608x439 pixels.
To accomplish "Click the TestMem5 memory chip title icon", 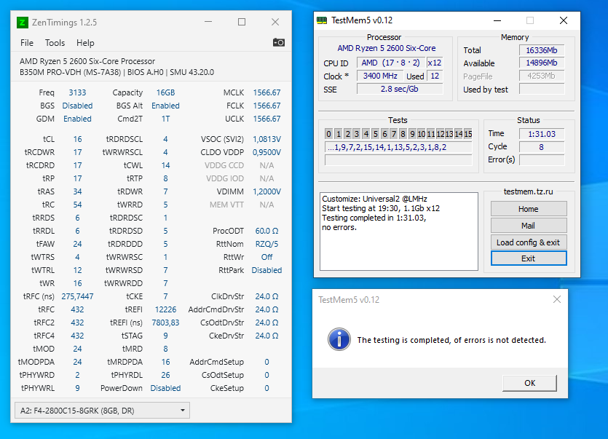I will click(x=322, y=20).
